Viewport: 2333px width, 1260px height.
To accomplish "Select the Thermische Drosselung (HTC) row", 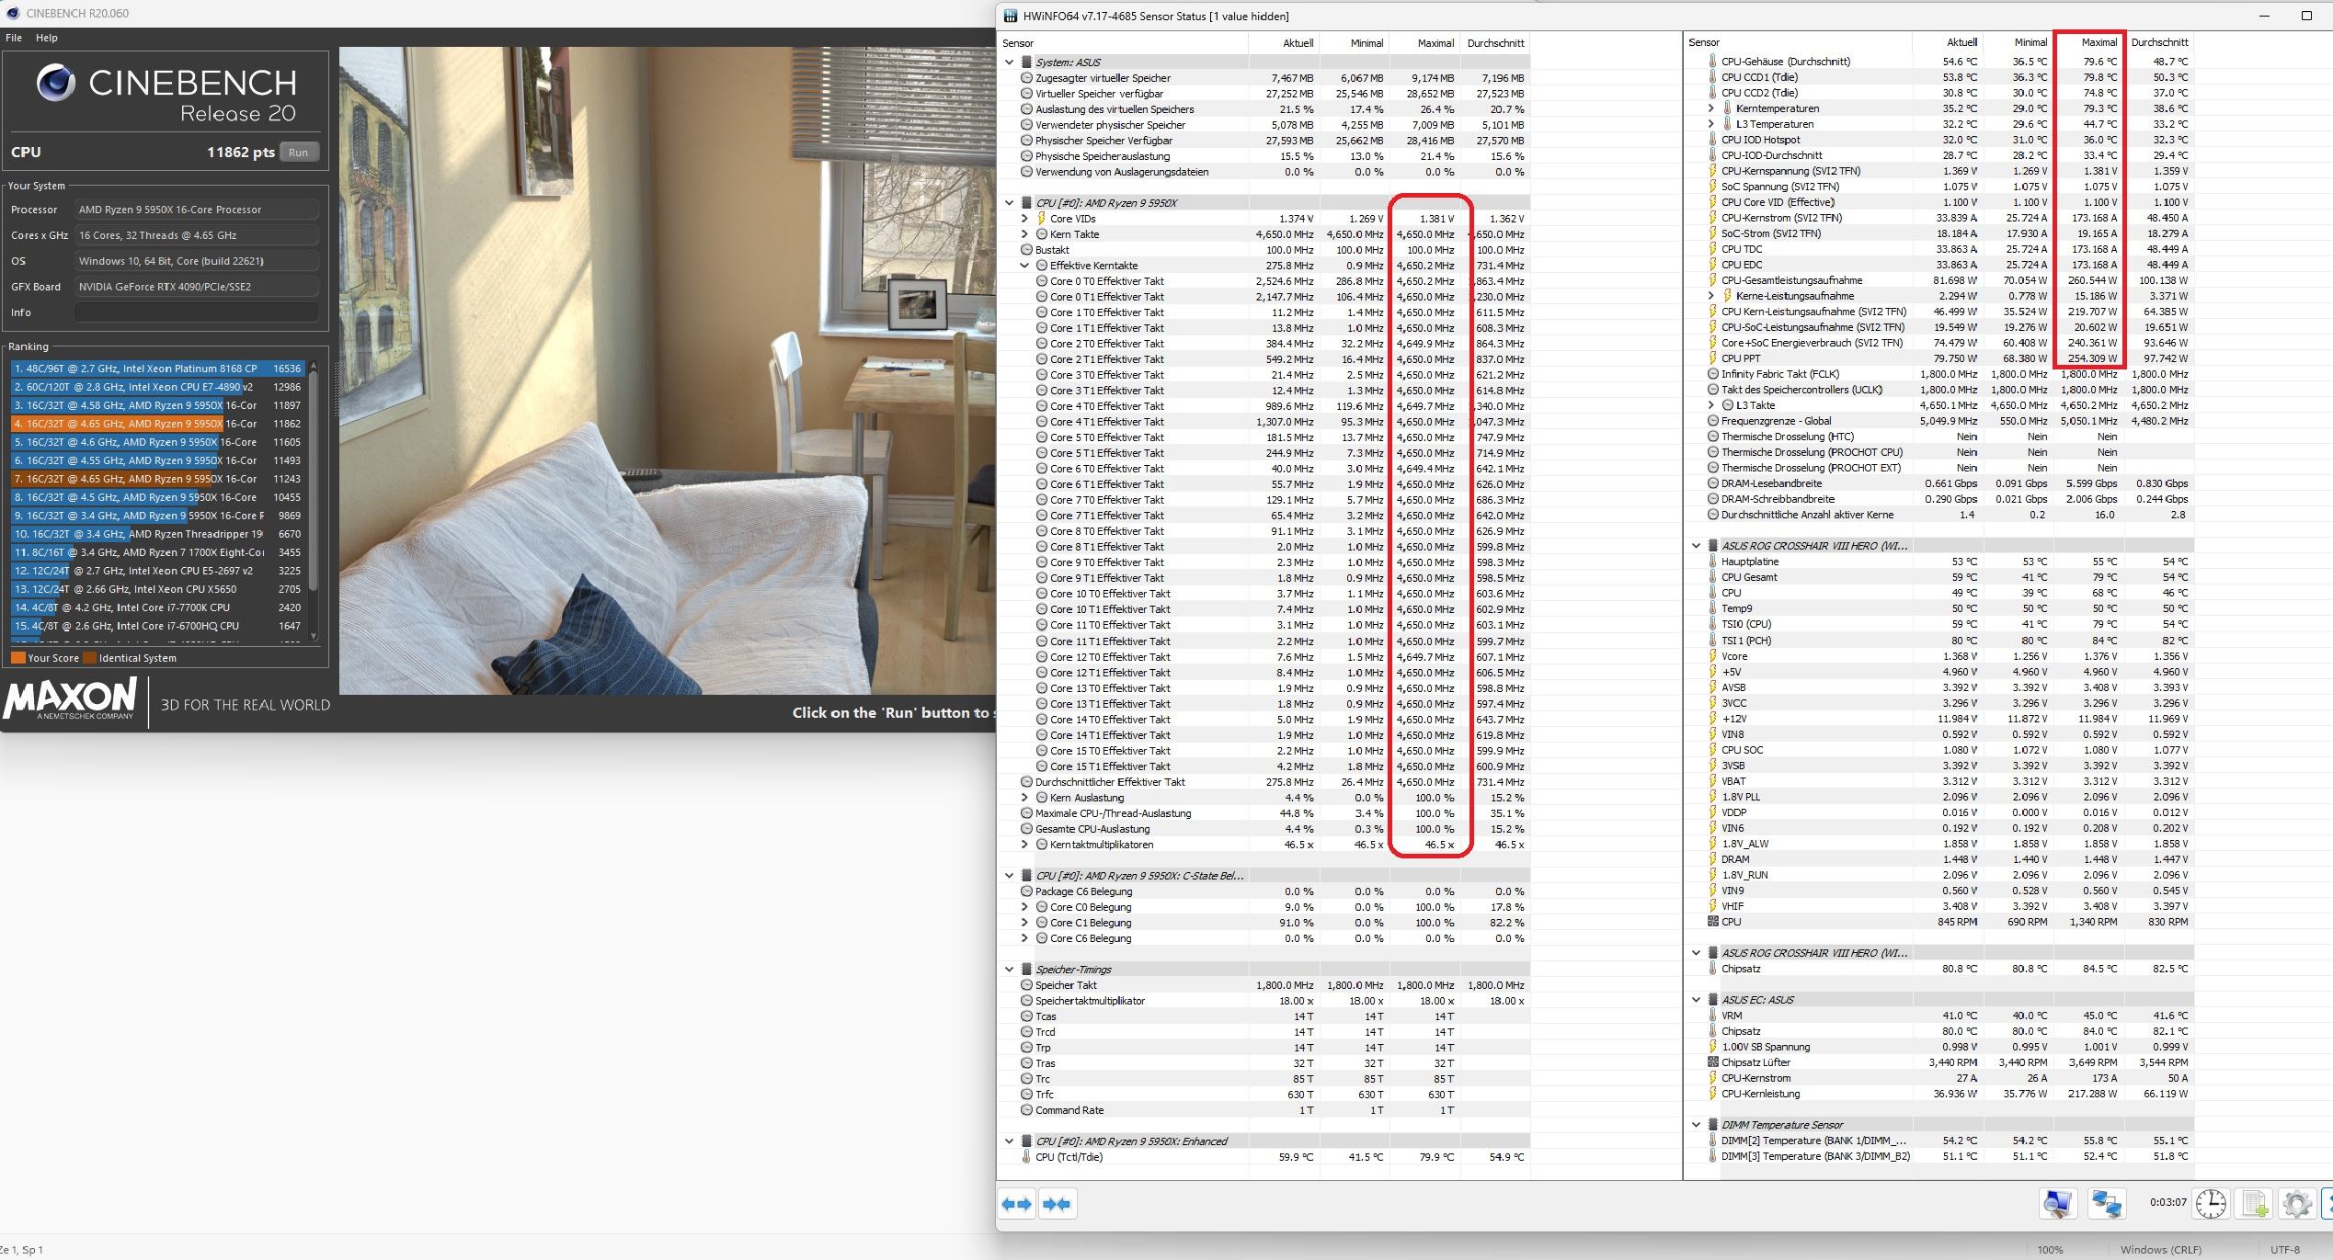I will coord(1940,437).
